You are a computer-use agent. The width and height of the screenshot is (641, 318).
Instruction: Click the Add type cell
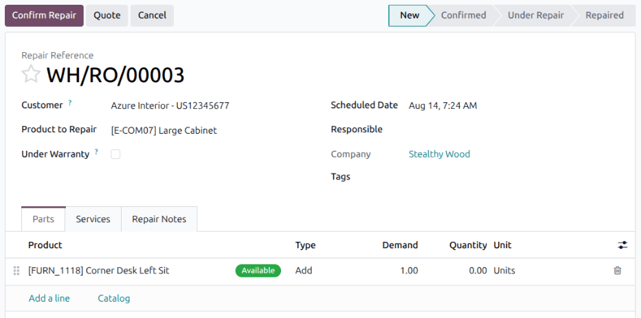304,270
